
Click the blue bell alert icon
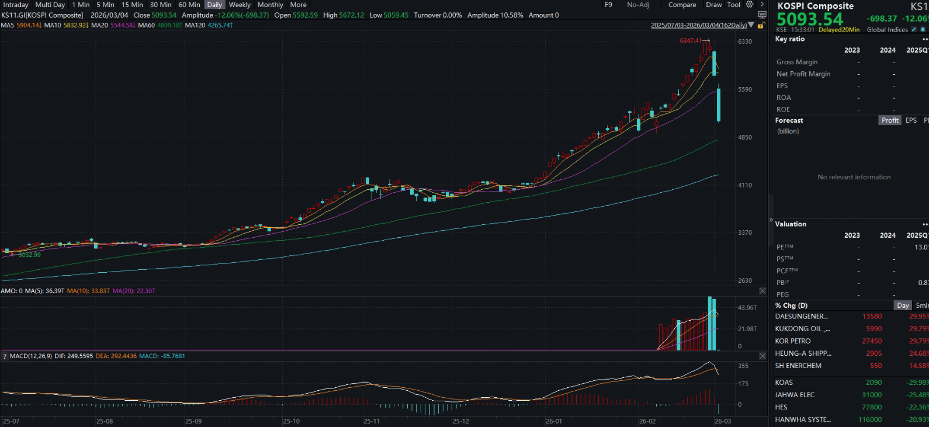(x=923, y=30)
